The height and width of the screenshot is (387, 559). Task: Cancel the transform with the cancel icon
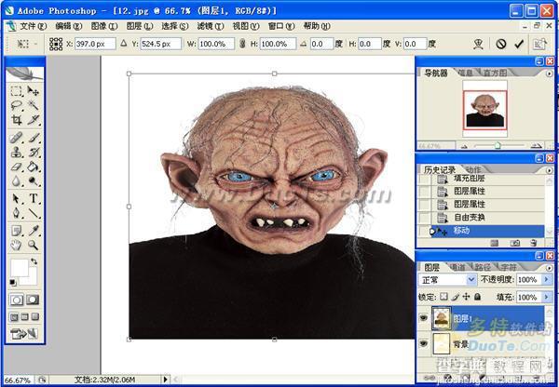(x=501, y=44)
